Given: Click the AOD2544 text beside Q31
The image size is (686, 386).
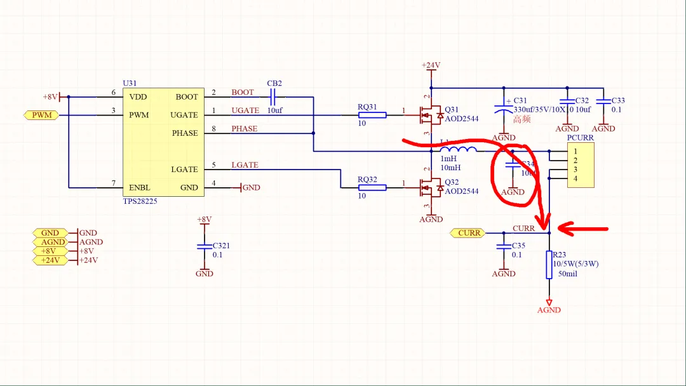Looking at the screenshot, I should (462, 119).
